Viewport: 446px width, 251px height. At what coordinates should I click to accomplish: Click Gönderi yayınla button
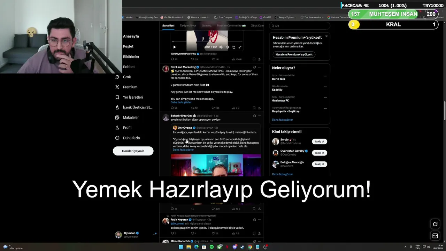point(133,151)
